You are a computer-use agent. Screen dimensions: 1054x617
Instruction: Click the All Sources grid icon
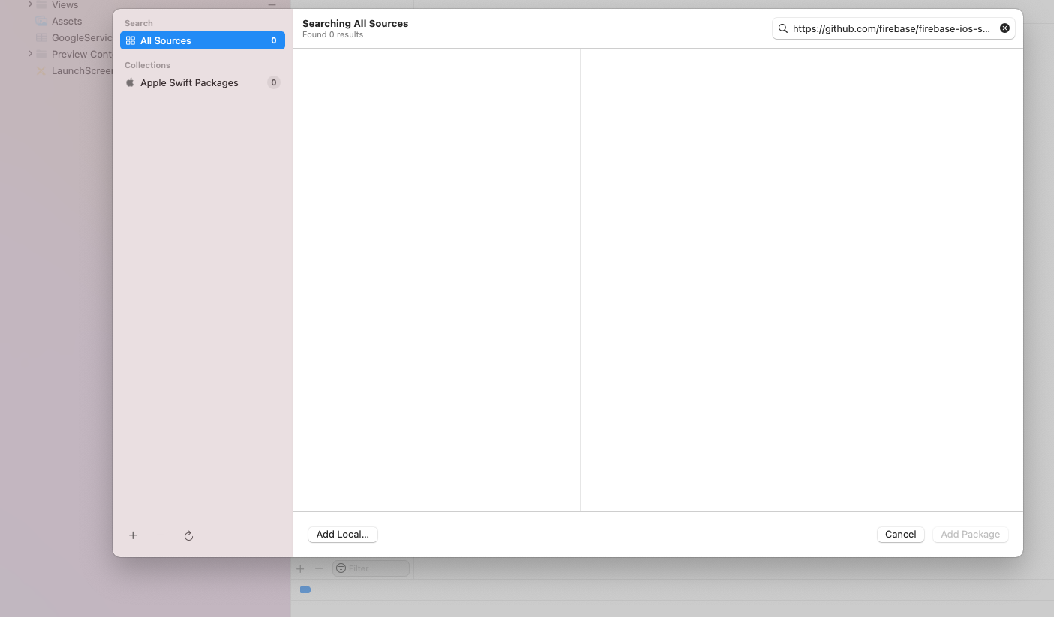point(131,40)
